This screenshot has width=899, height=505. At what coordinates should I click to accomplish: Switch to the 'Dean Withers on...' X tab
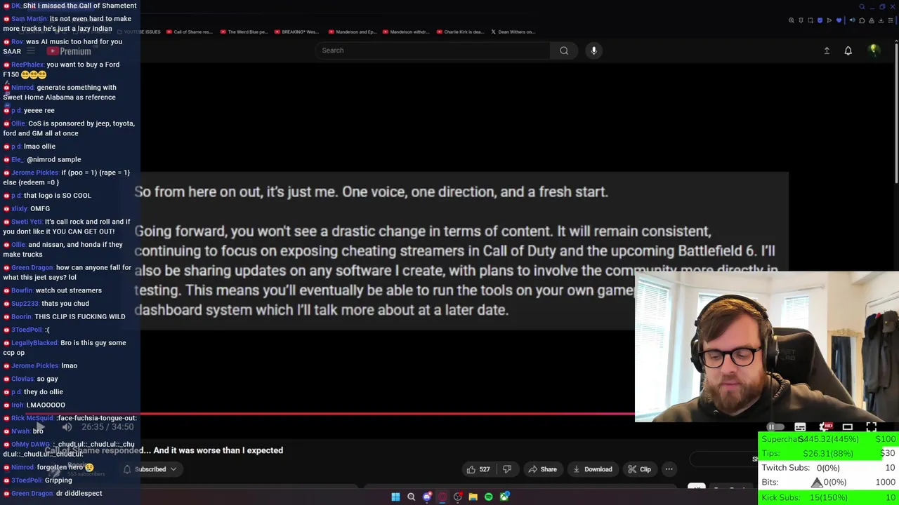pos(513,32)
